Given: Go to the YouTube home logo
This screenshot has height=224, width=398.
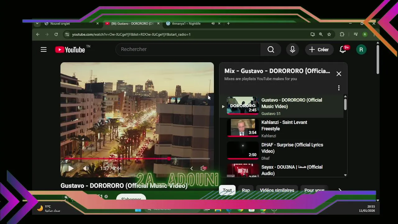Looking at the screenshot, I should click(x=70, y=50).
